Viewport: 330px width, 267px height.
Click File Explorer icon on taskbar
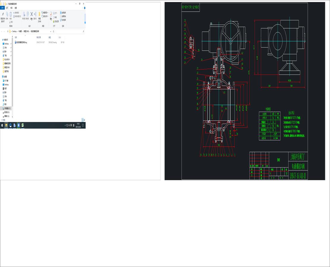coord(6,125)
